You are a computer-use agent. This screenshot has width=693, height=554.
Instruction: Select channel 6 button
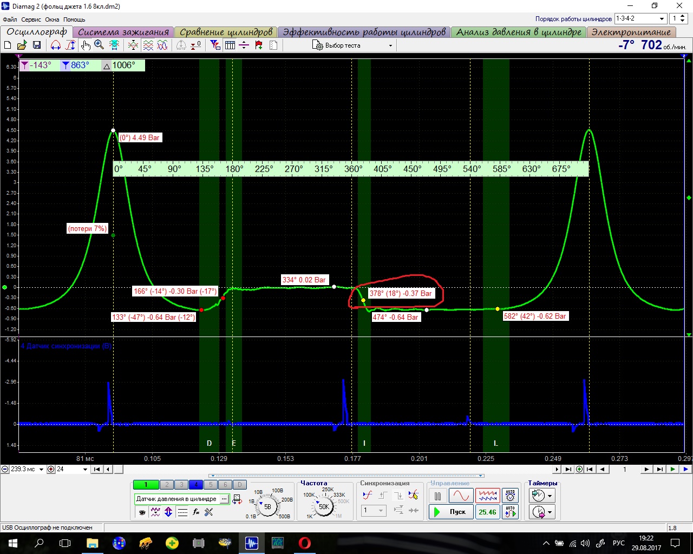[225, 485]
